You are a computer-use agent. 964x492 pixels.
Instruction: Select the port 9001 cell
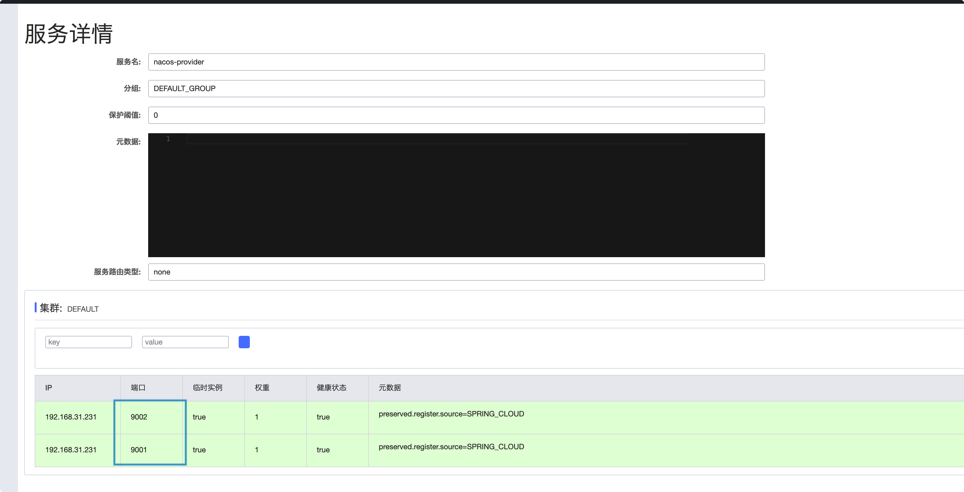pos(139,450)
